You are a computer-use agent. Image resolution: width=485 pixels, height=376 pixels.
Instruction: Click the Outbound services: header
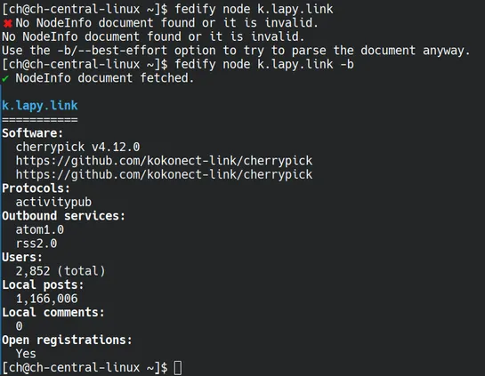click(x=64, y=216)
